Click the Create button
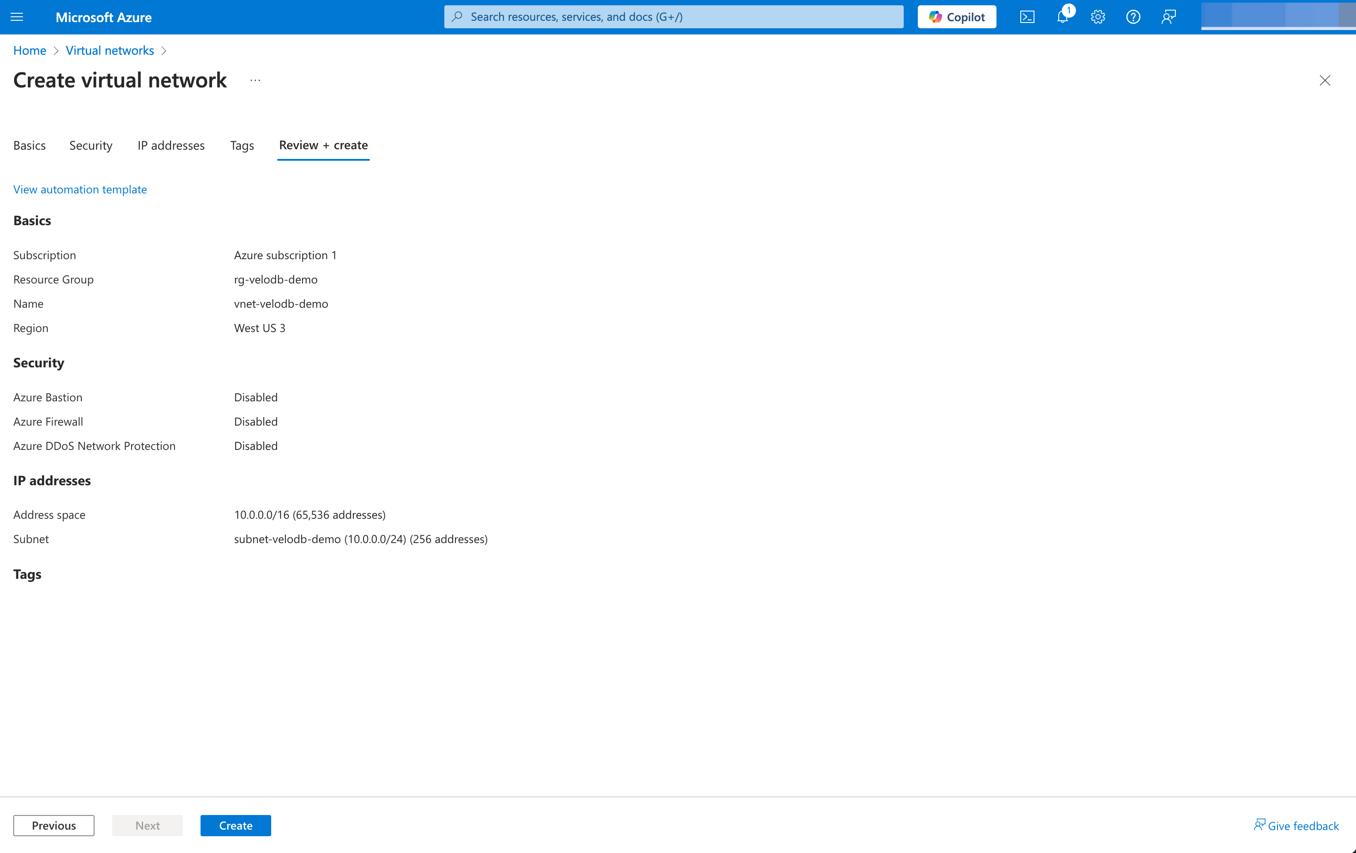The width and height of the screenshot is (1356, 853). click(x=235, y=826)
